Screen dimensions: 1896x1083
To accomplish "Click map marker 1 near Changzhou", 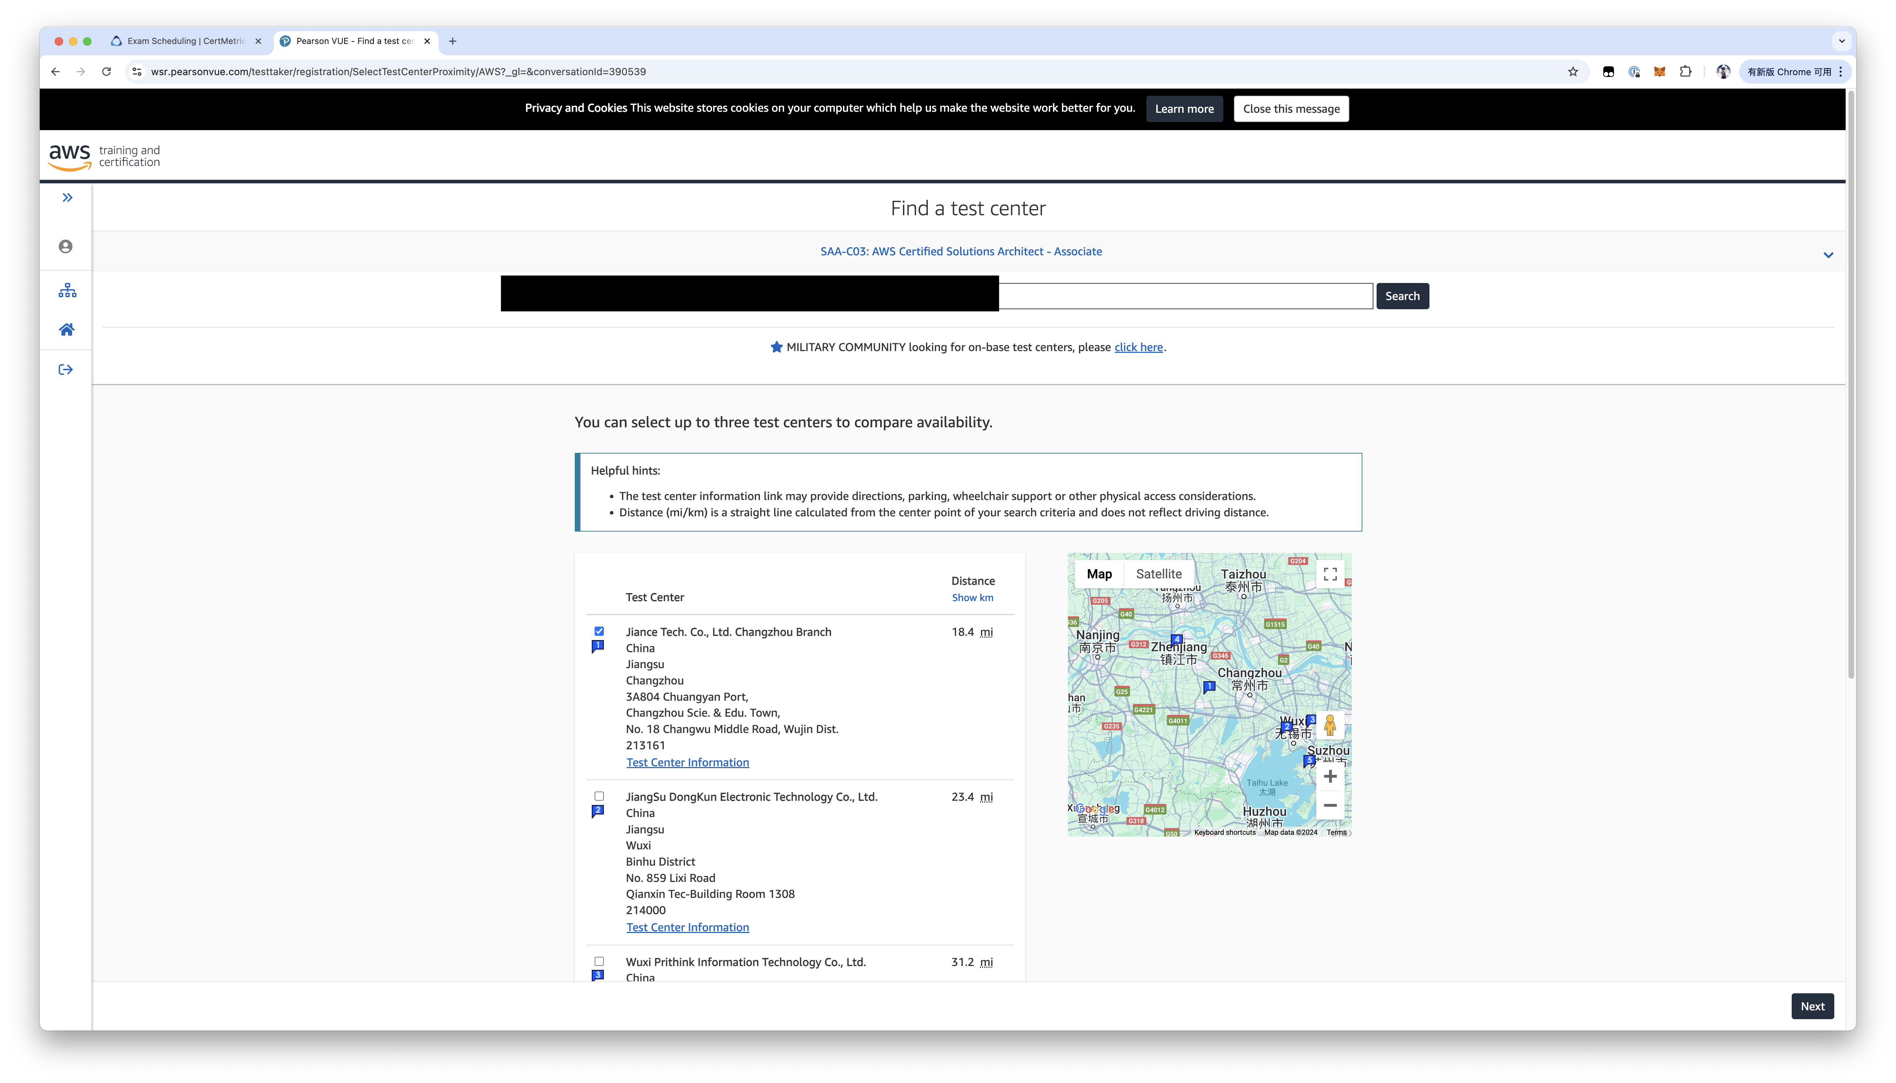I will click(1209, 687).
